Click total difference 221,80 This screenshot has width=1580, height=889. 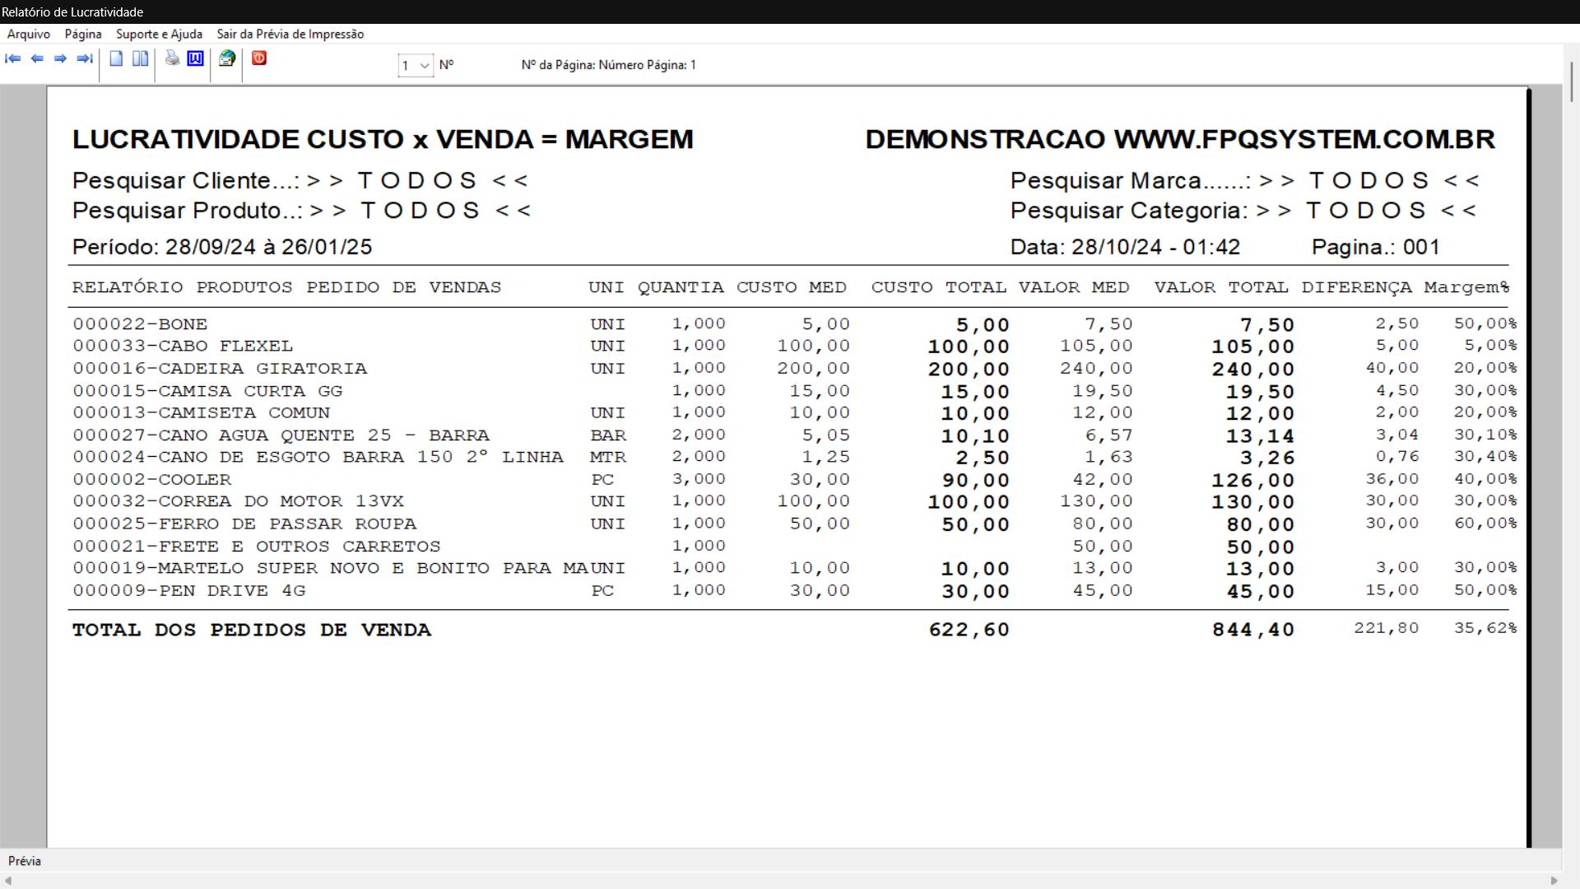click(x=1386, y=628)
